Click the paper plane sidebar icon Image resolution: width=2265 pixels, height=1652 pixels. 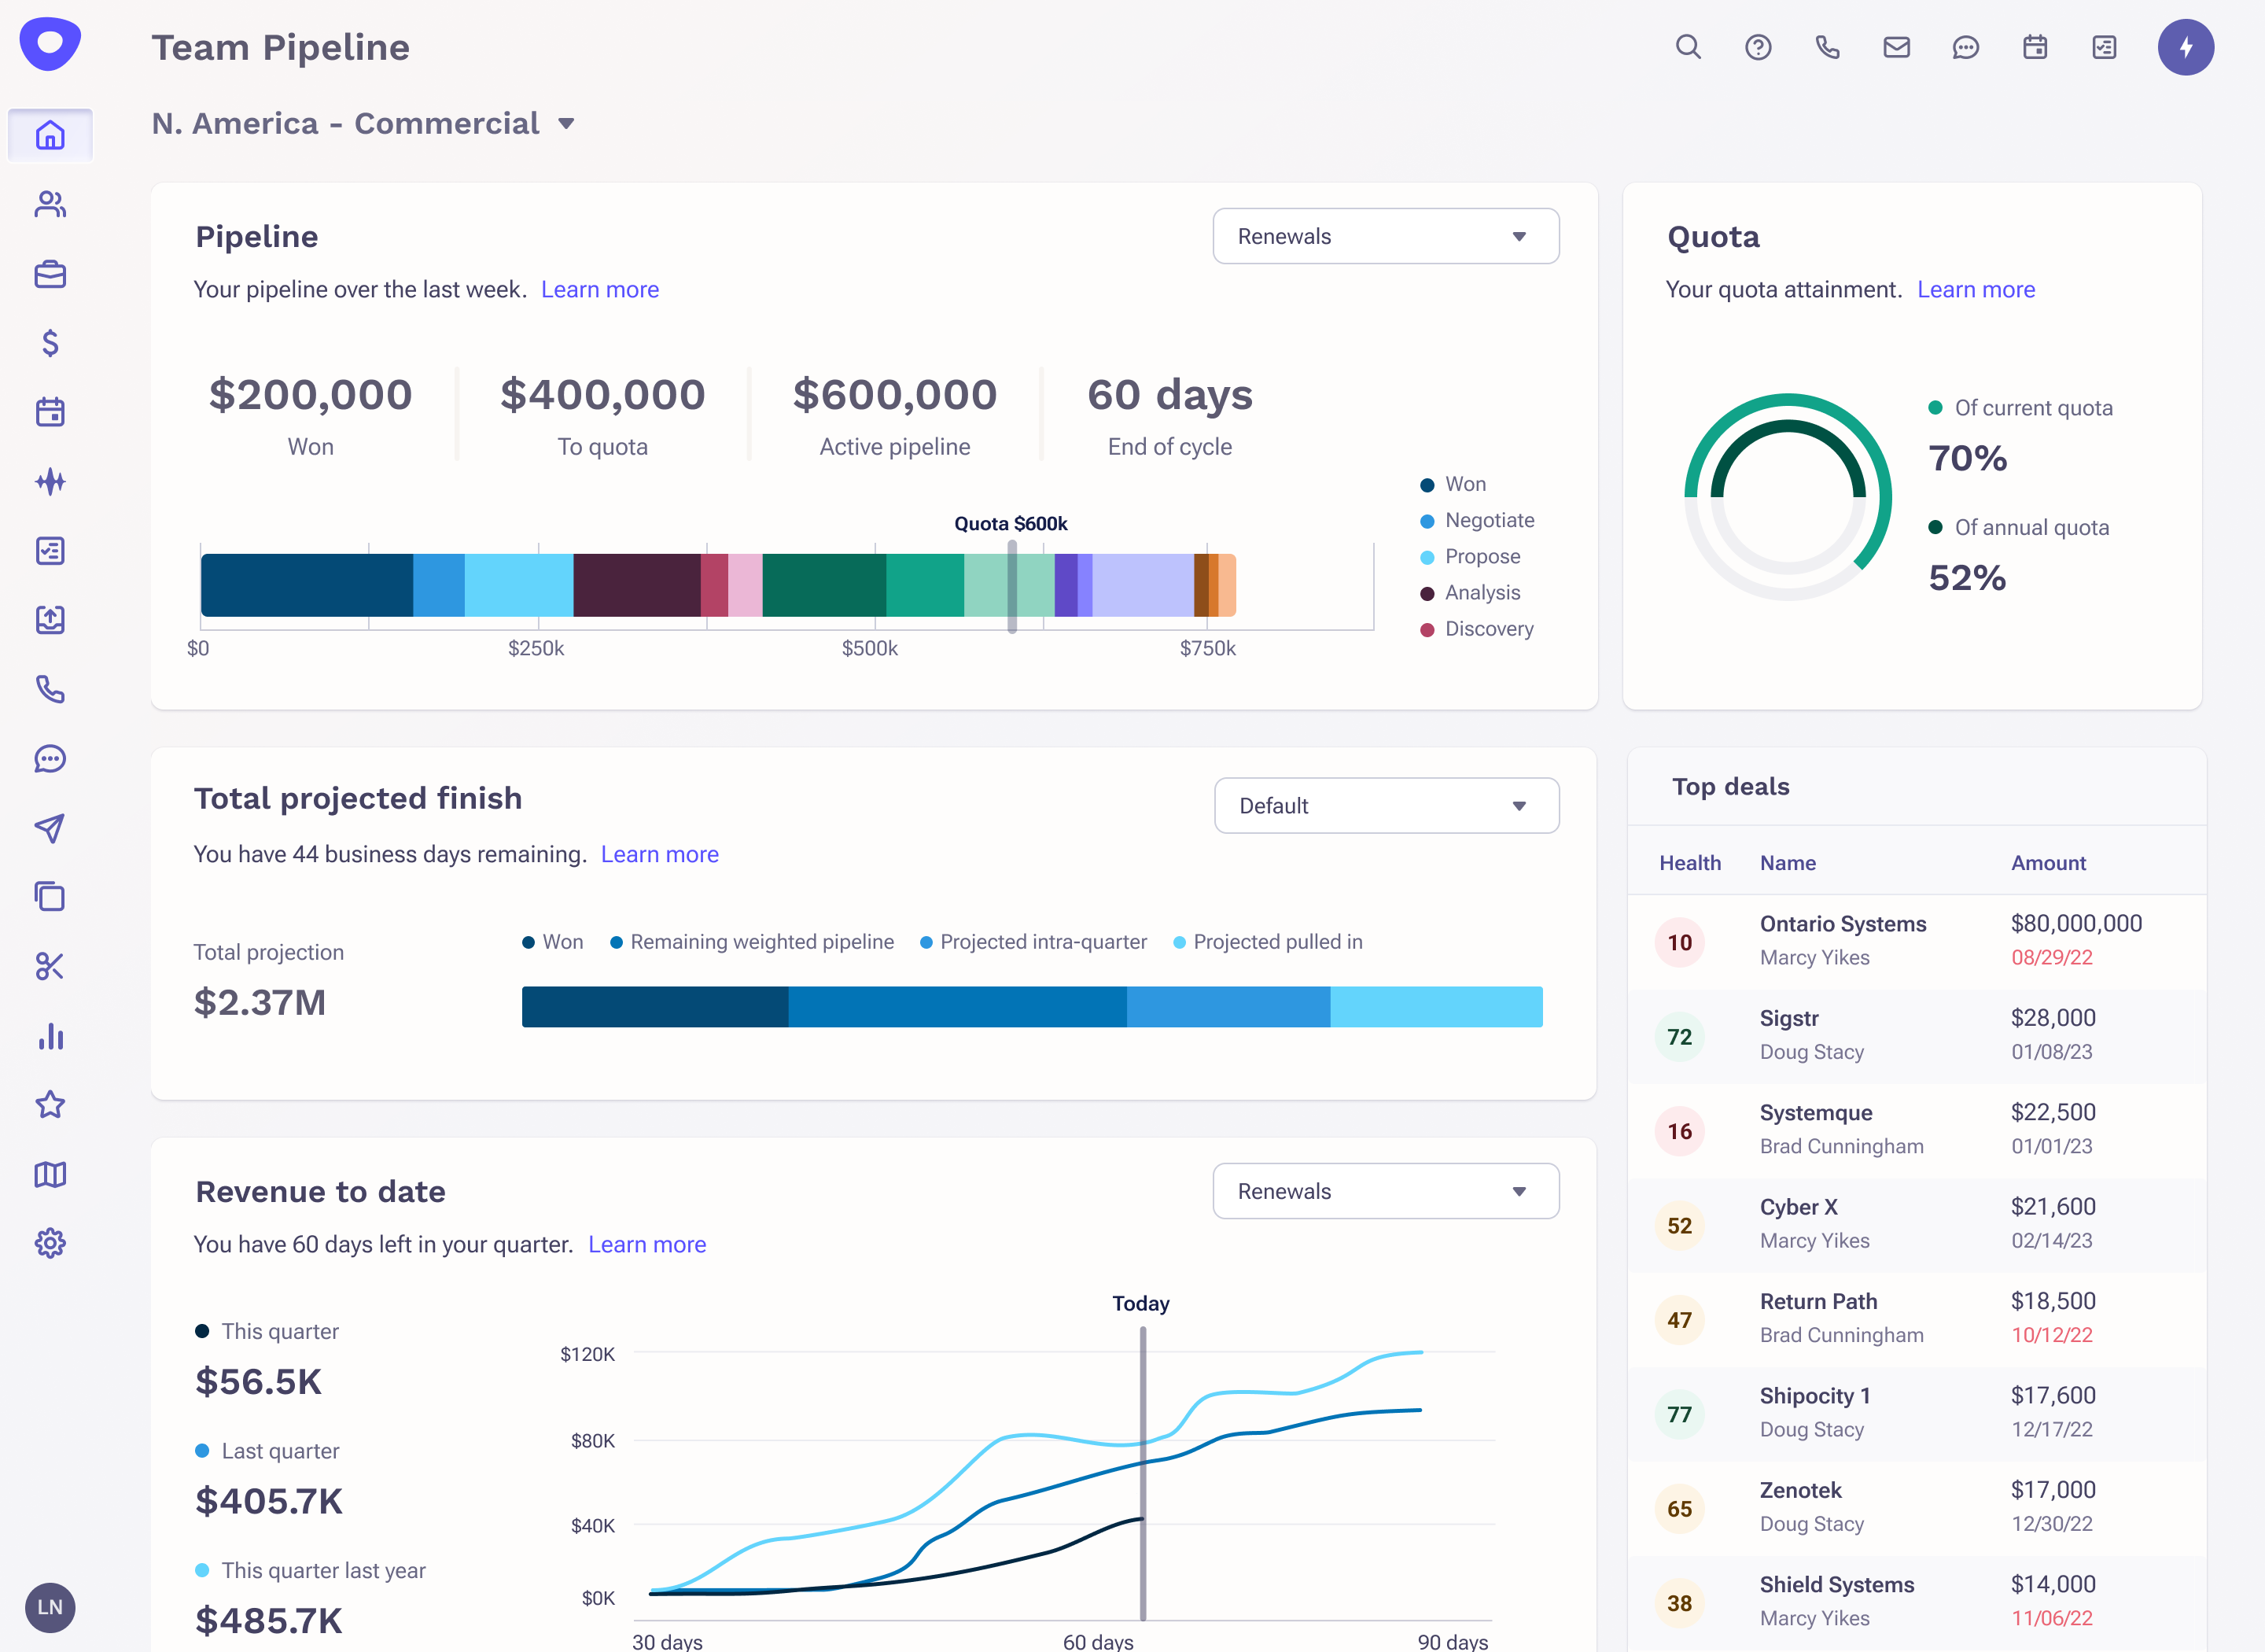tap(50, 828)
